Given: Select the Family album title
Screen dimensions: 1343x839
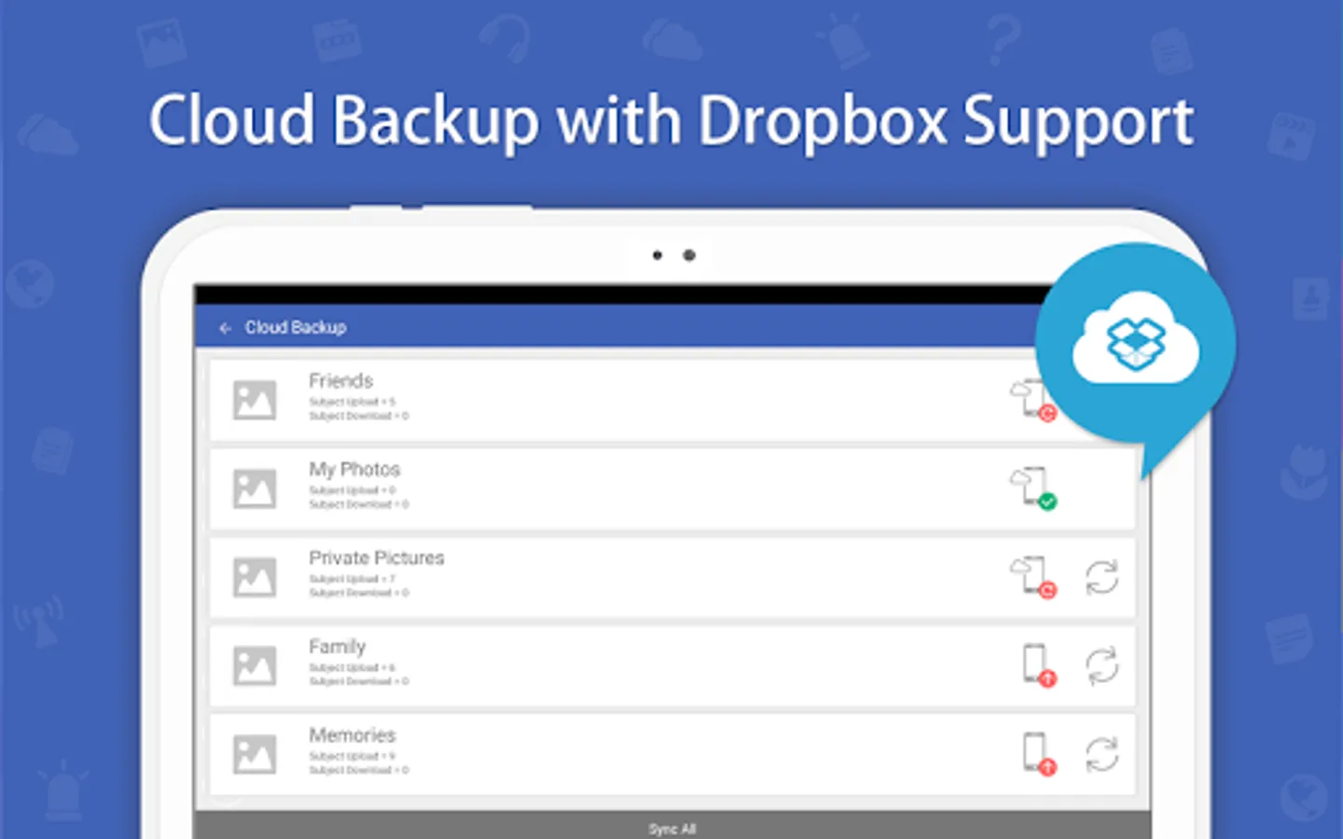Looking at the screenshot, I should (337, 646).
